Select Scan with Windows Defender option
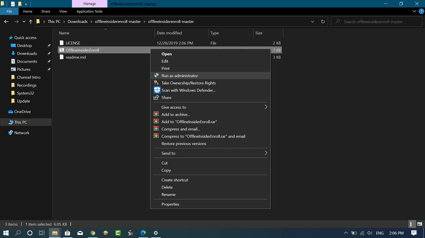This screenshot has width=425, height=238. coord(188,90)
